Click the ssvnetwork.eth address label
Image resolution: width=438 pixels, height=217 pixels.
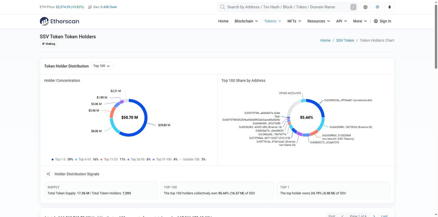[348, 100]
